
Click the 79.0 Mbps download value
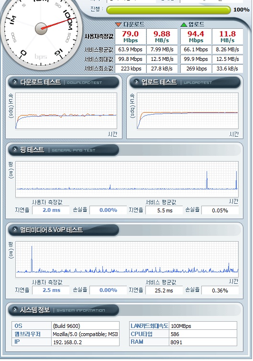(x=131, y=36)
